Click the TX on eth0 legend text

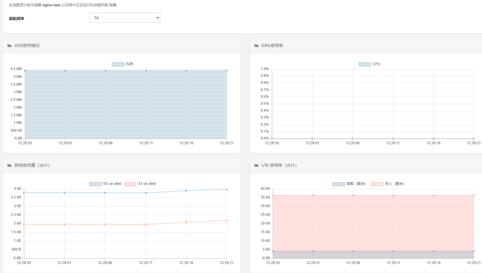coord(147,184)
